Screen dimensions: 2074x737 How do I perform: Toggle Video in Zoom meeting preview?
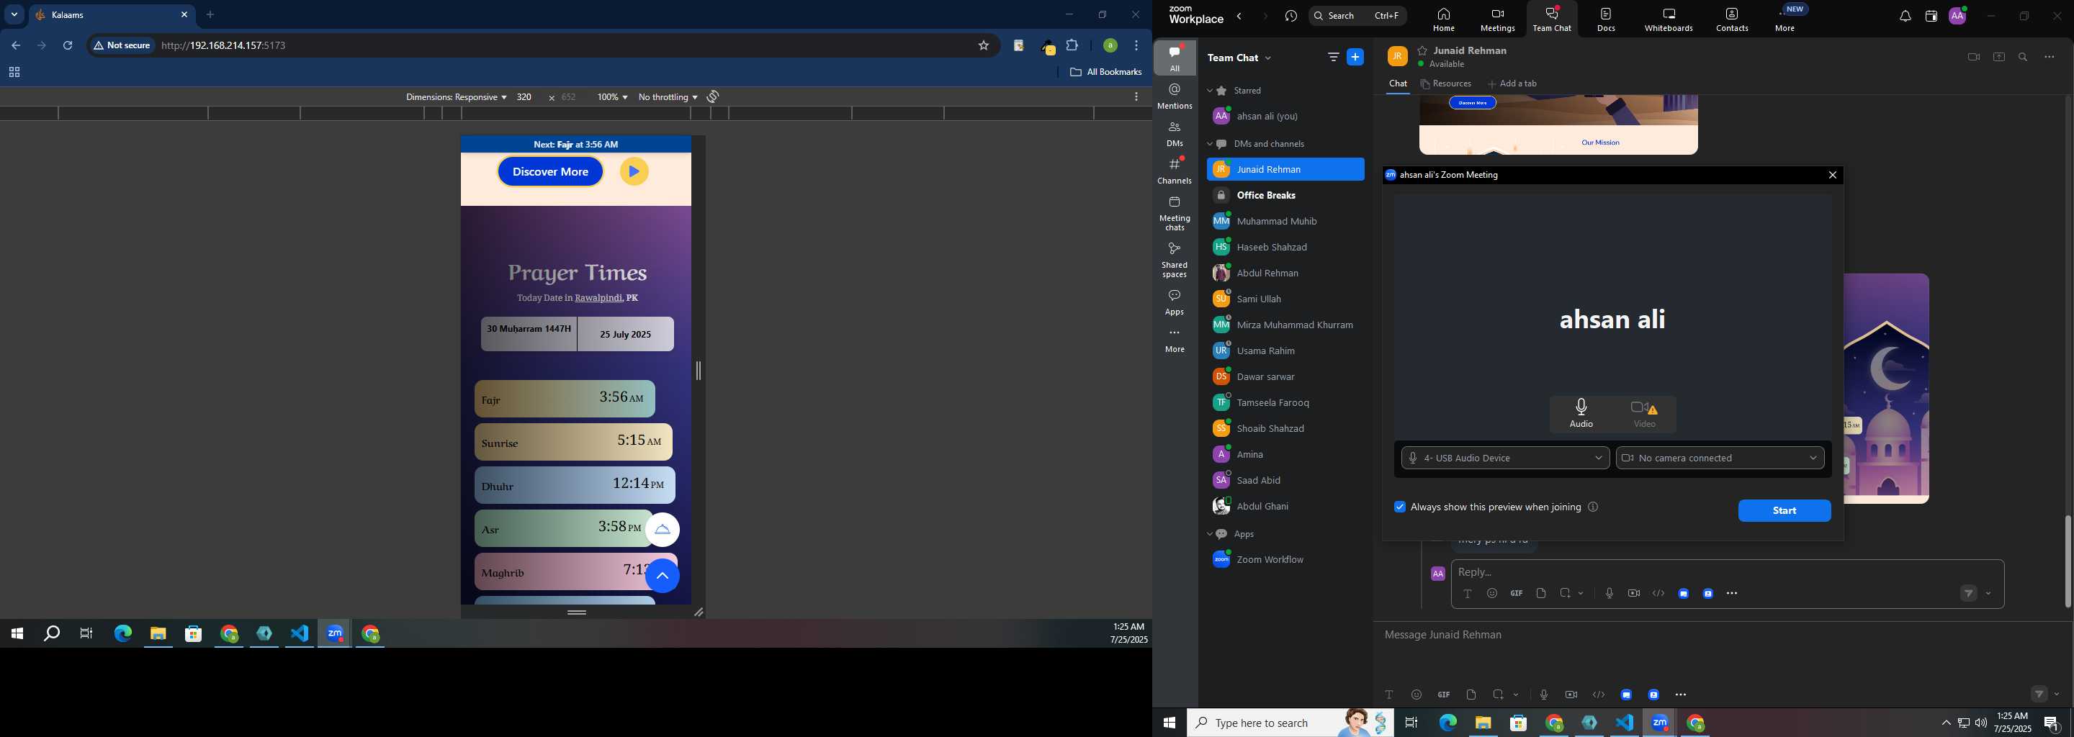click(1644, 414)
